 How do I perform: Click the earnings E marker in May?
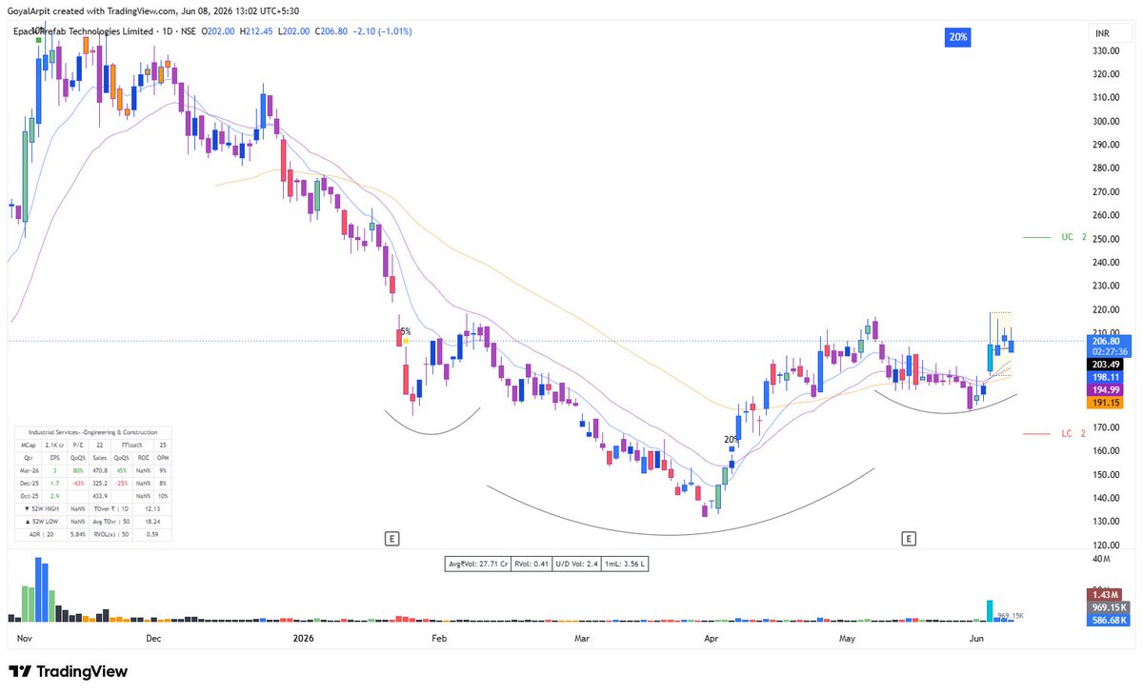910,539
